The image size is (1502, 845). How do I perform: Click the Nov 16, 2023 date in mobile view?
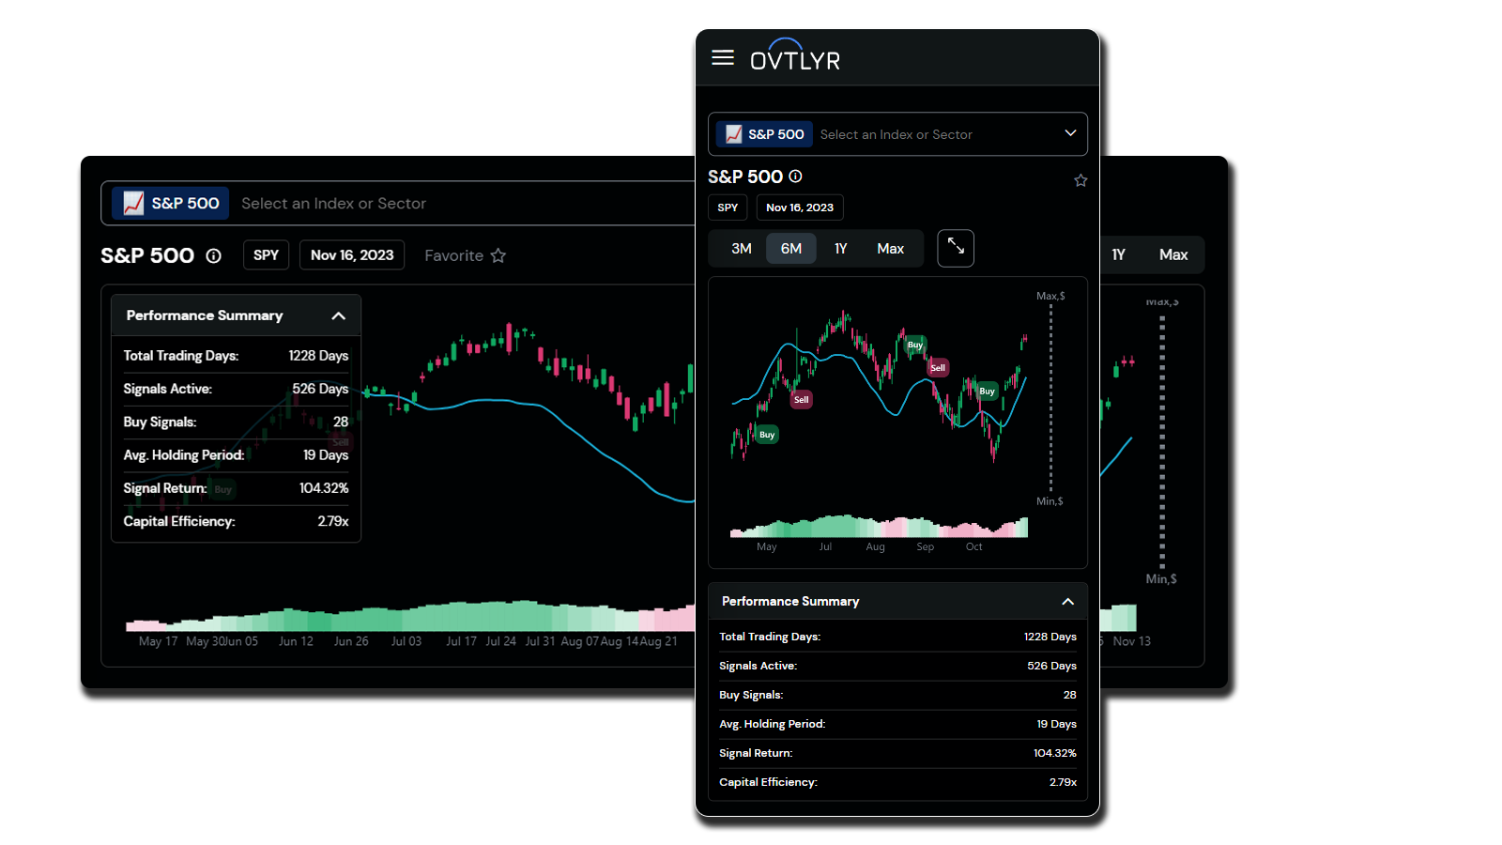point(800,207)
